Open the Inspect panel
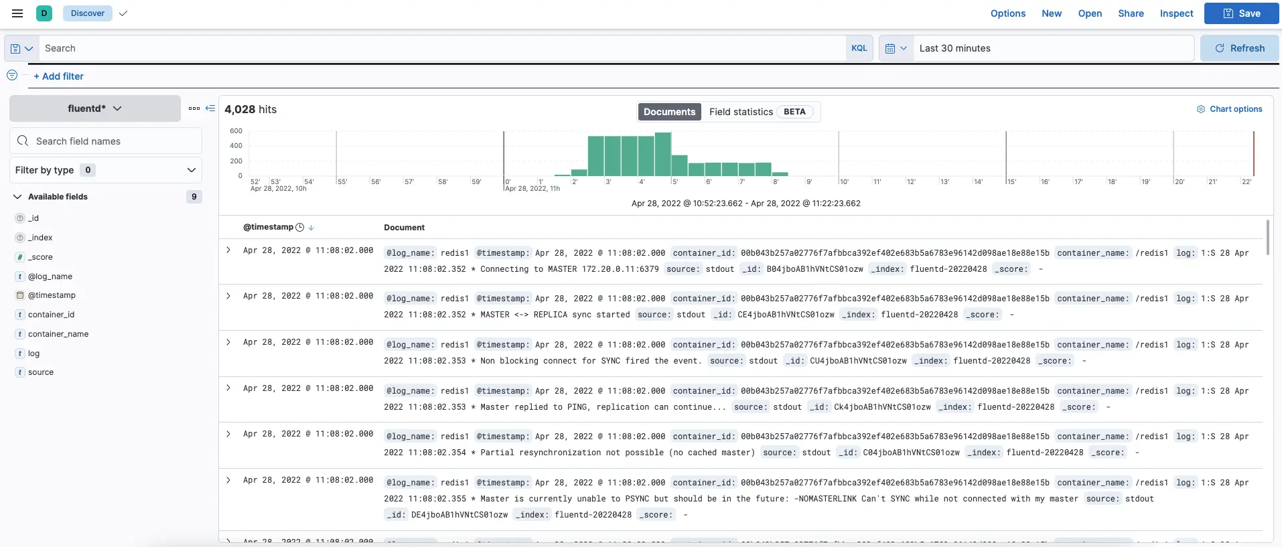Image resolution: width=1282 pixels, height=547 pixels. [1176, 13]
